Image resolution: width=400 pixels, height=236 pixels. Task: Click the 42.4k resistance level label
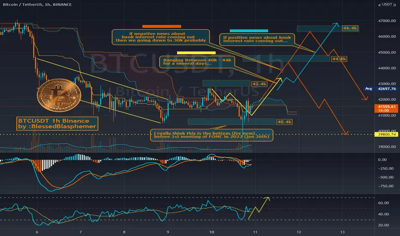[x=259, y=84]
